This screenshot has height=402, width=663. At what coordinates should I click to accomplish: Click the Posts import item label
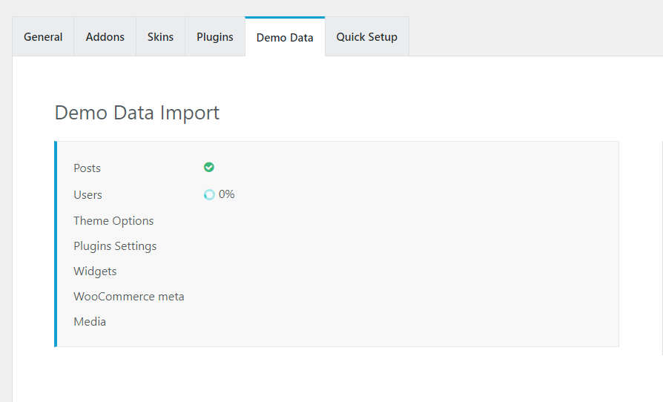(x=87, y=168)
